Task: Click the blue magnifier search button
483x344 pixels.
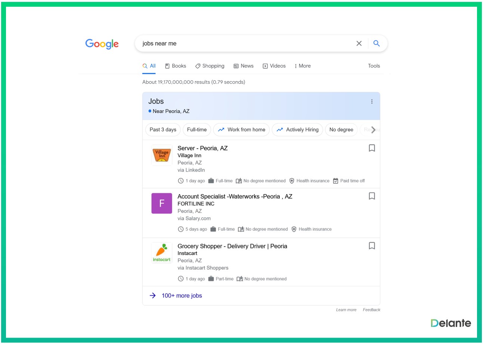Action: click(x=376, y=43)
